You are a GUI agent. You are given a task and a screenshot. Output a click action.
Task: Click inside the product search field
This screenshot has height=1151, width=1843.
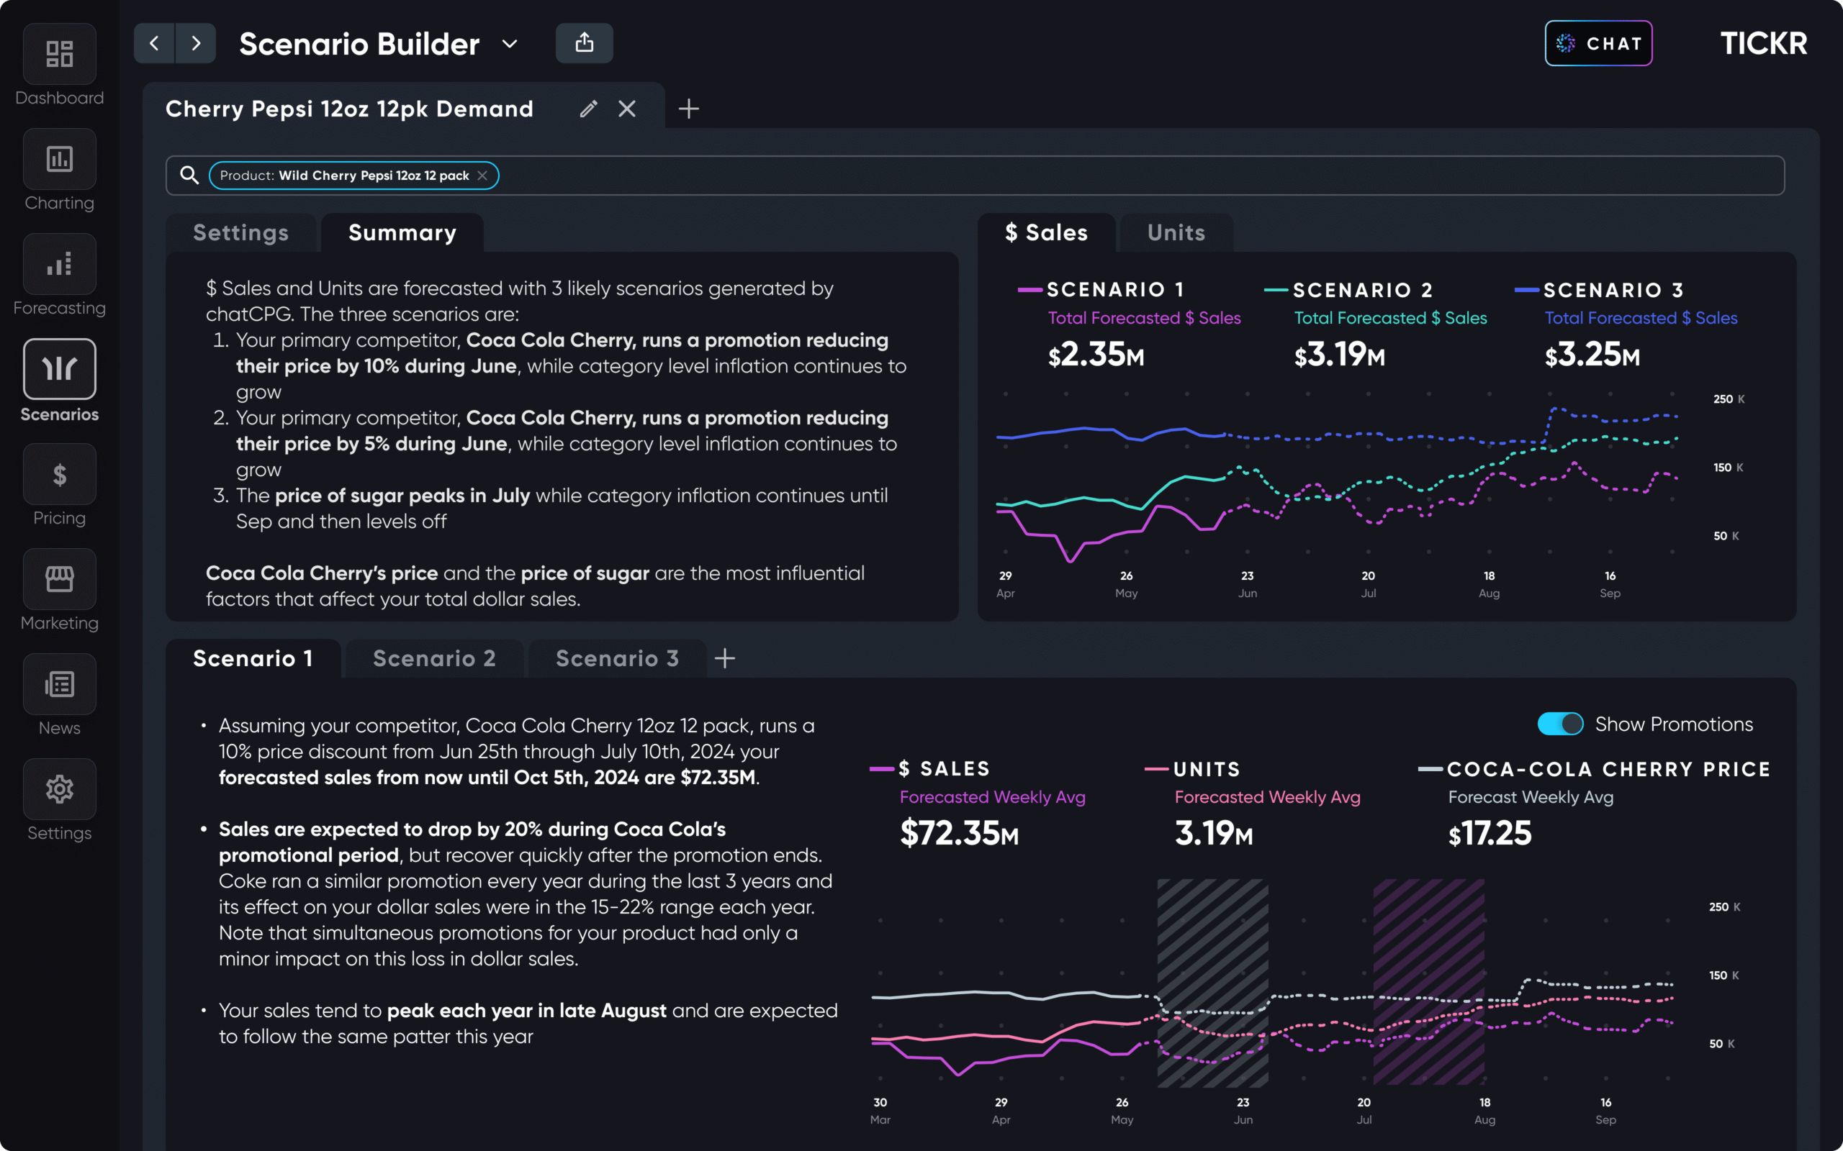[975, 176]
